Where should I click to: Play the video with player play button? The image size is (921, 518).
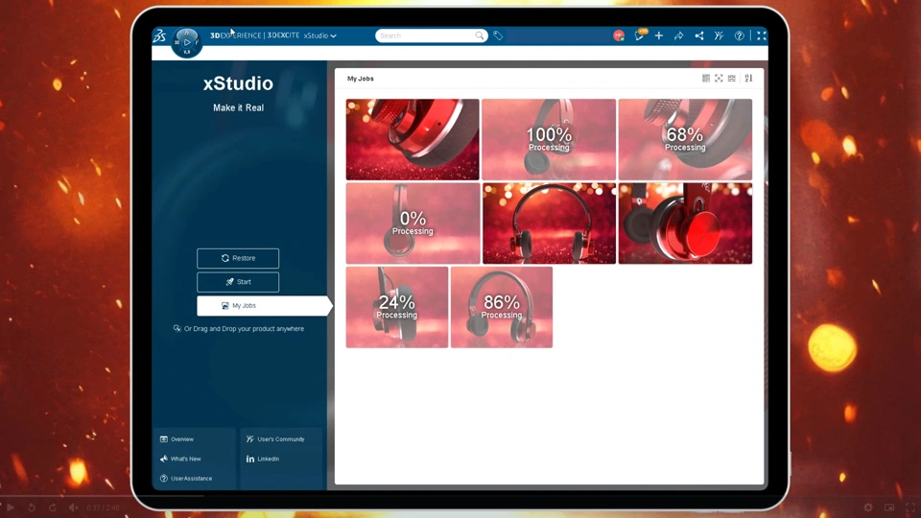click(x=11, y=507)
